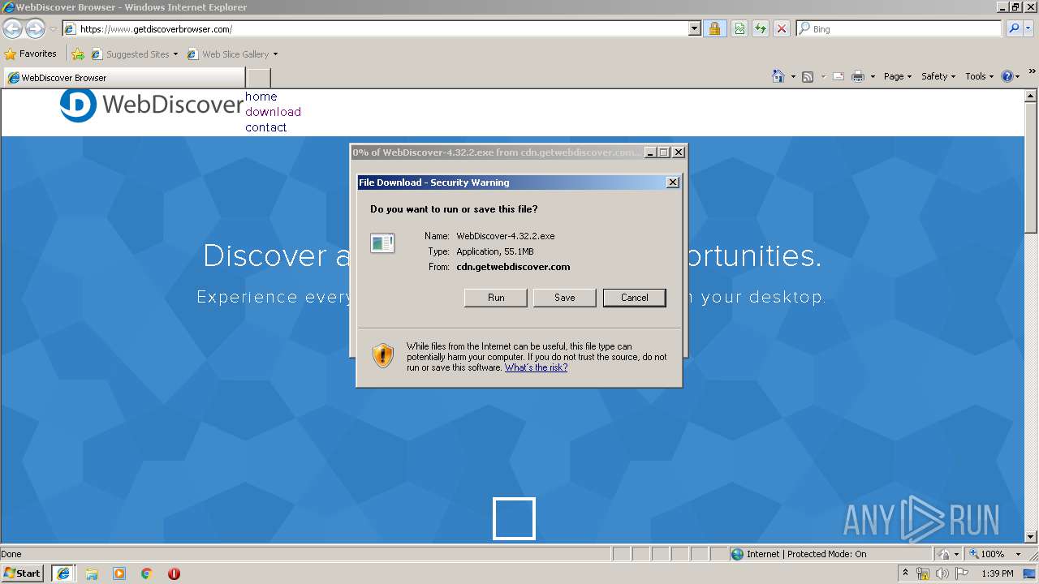The image size is (1039, 584).
Task: Click the scroll-down square on webpage
Action: (514, 518)
